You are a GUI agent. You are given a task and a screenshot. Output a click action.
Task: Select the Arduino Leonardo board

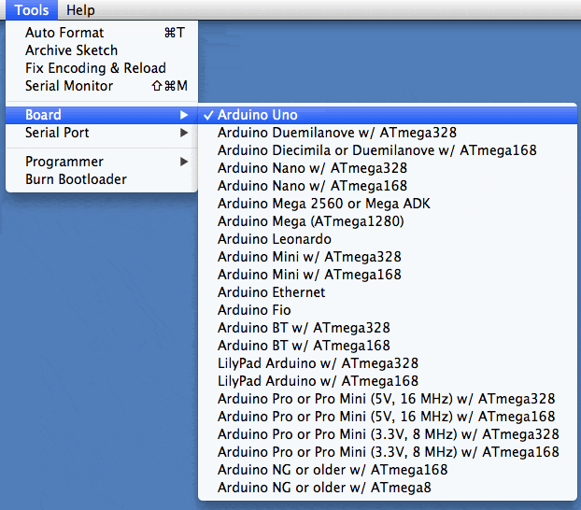(388, 239)
